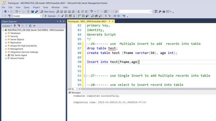Image resolution: width=216 pixels, height=121 pixels.
Task: Click Display Estimated Execution Plan icon
Action: point(66,16)
